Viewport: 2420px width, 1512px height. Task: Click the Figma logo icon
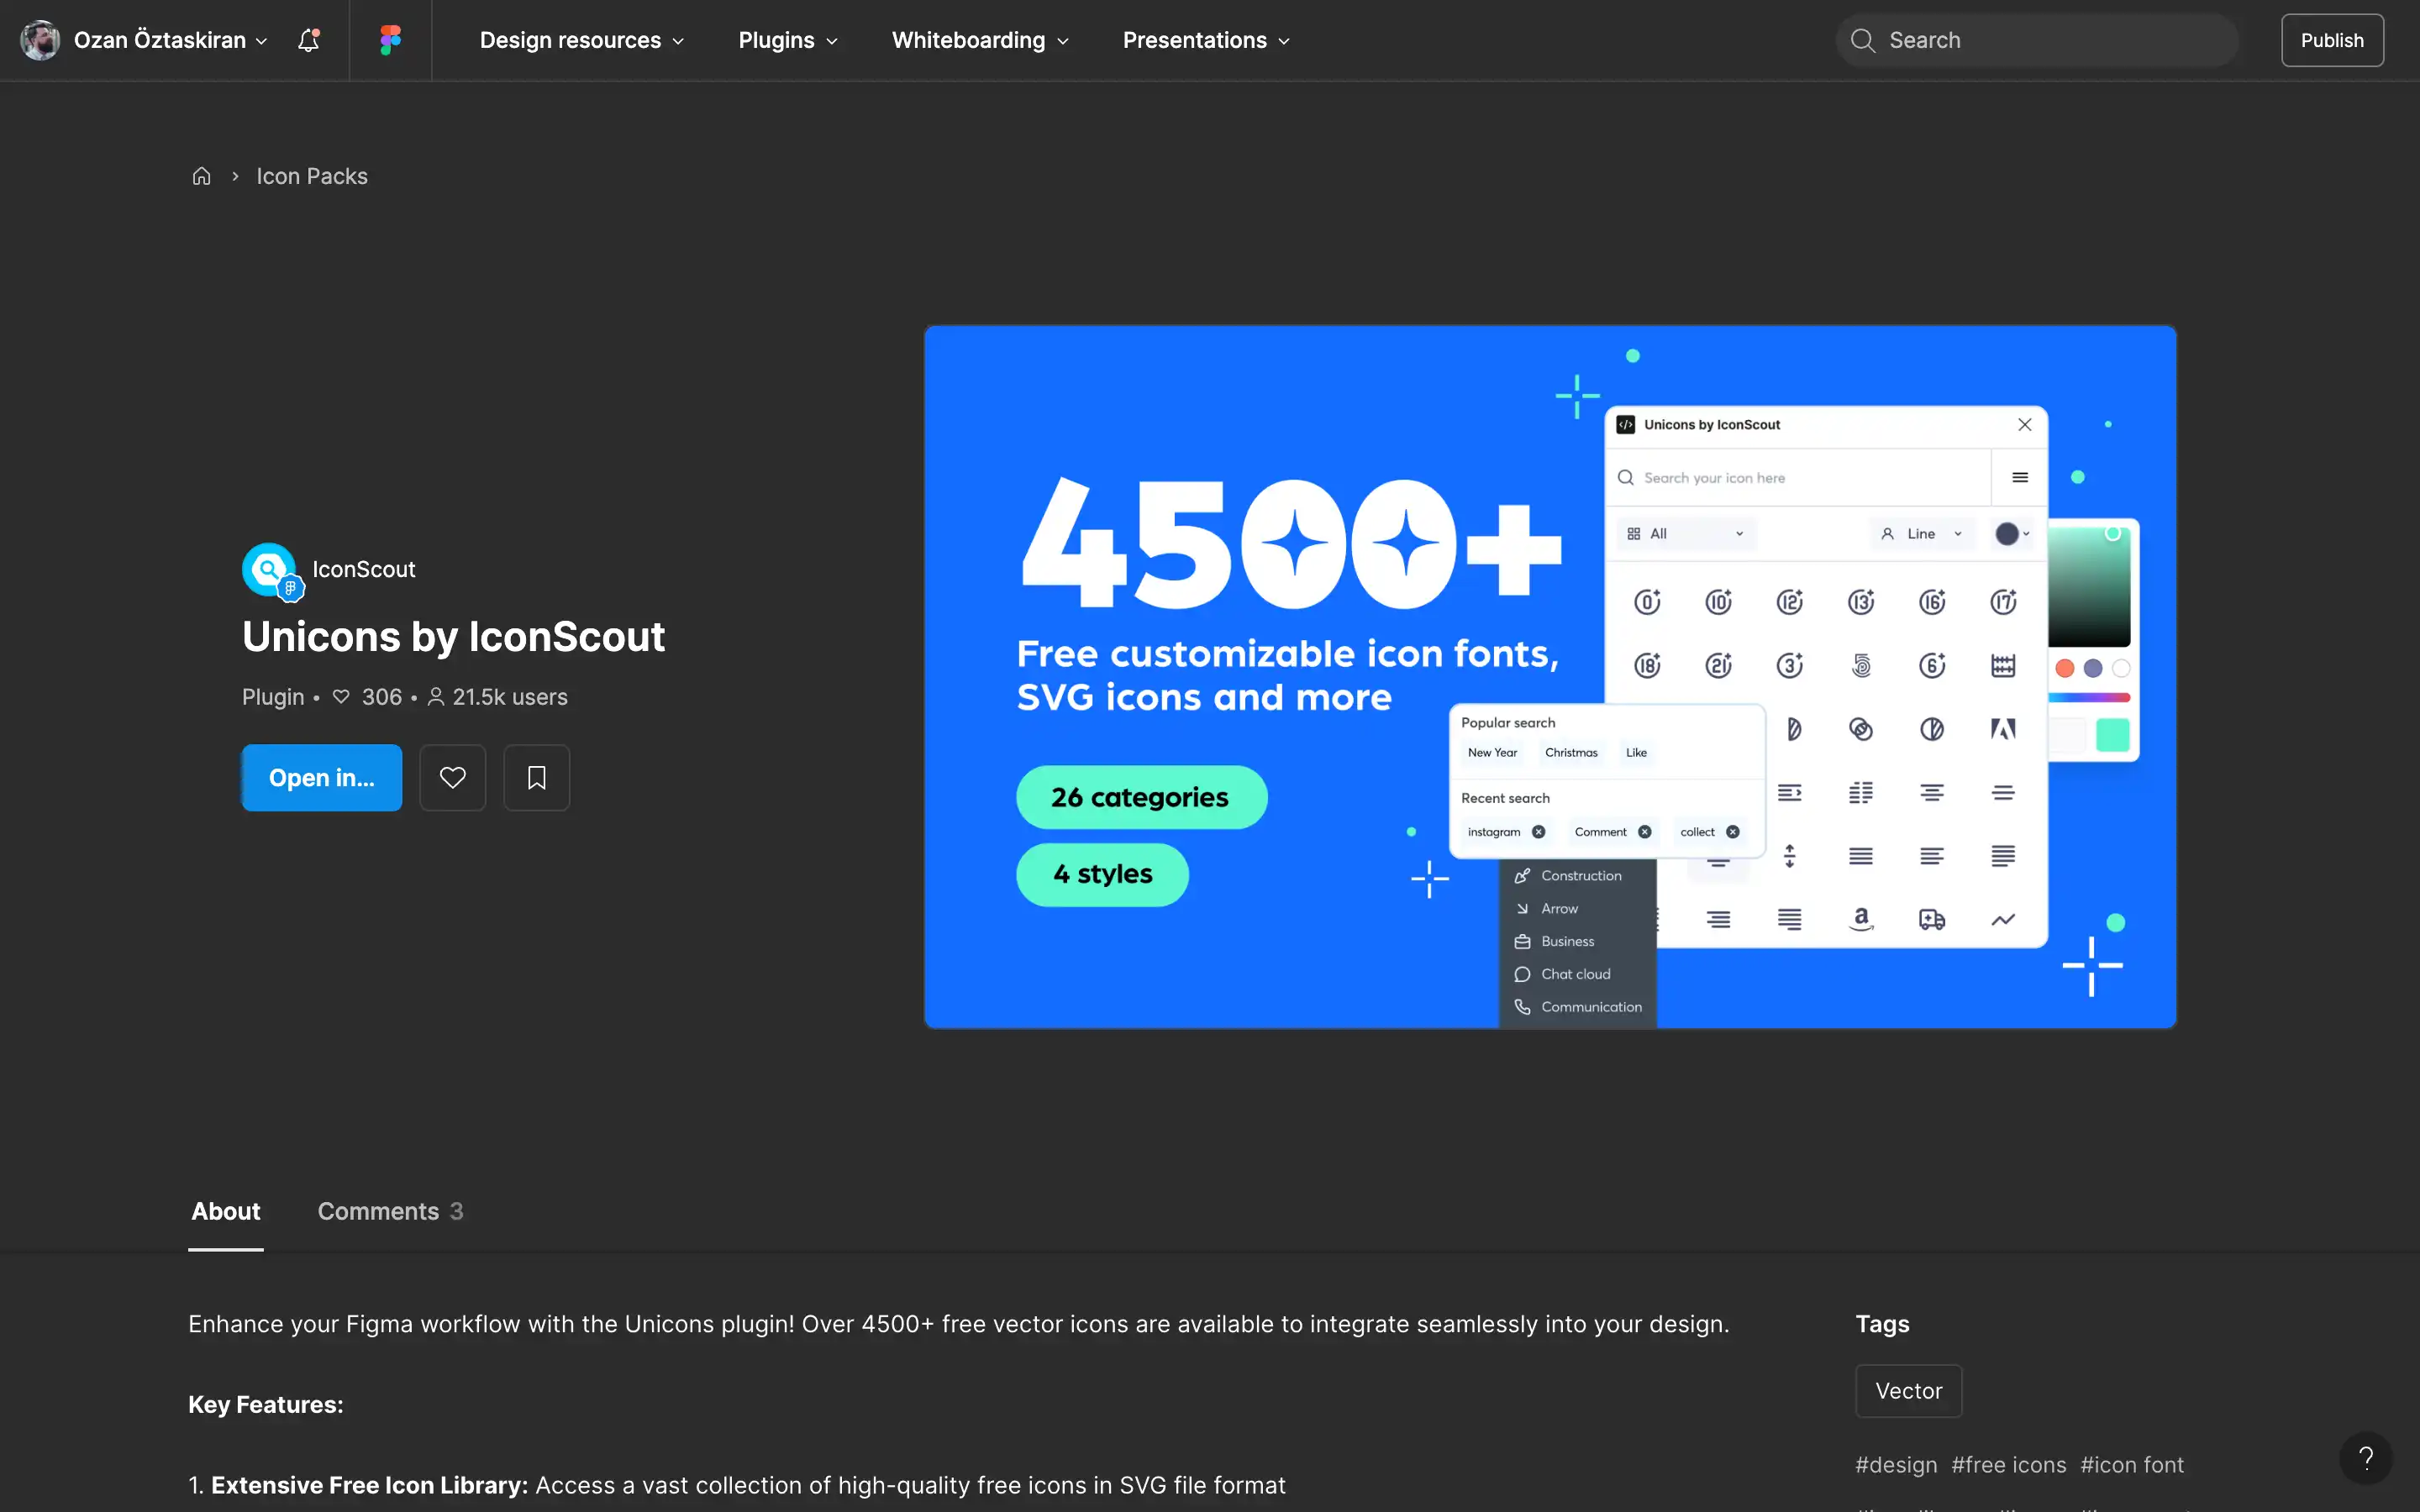(x=391, y=40)
